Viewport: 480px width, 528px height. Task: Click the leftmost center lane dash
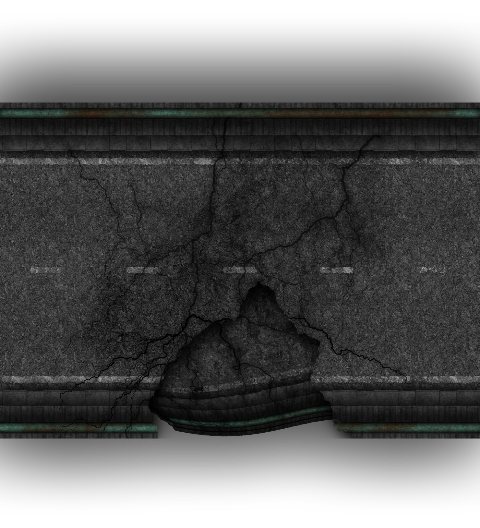tap(45, 270)
